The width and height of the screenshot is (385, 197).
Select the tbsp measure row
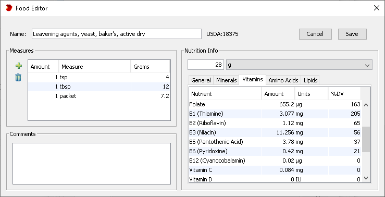pos(99,87)
